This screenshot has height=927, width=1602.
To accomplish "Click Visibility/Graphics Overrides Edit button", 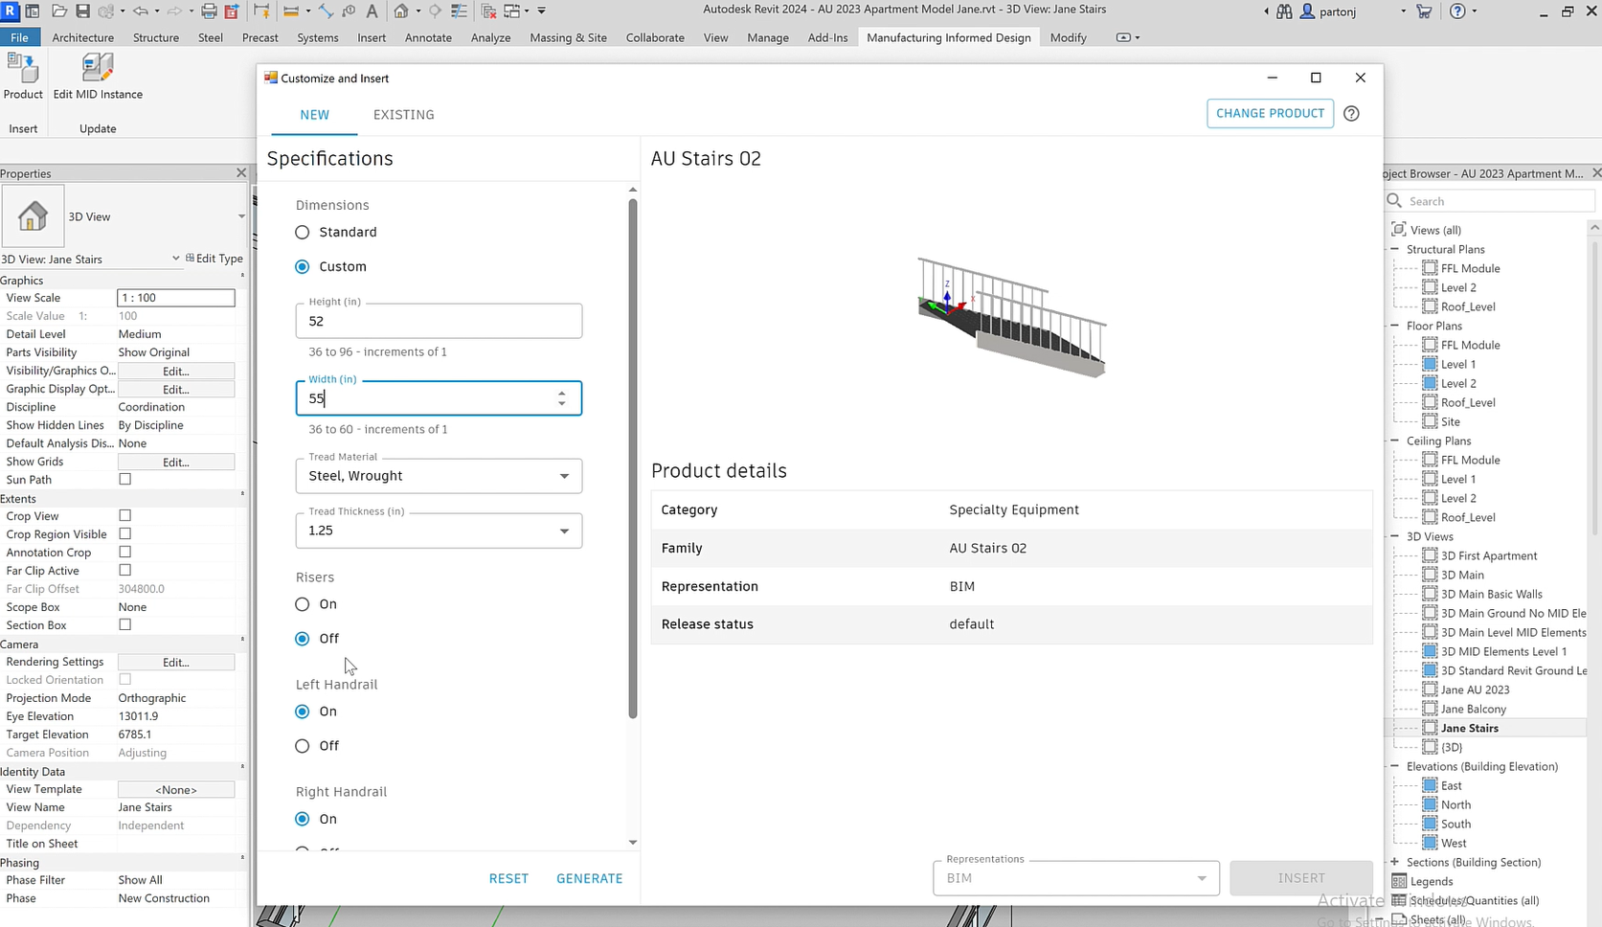I will (176, 371).
